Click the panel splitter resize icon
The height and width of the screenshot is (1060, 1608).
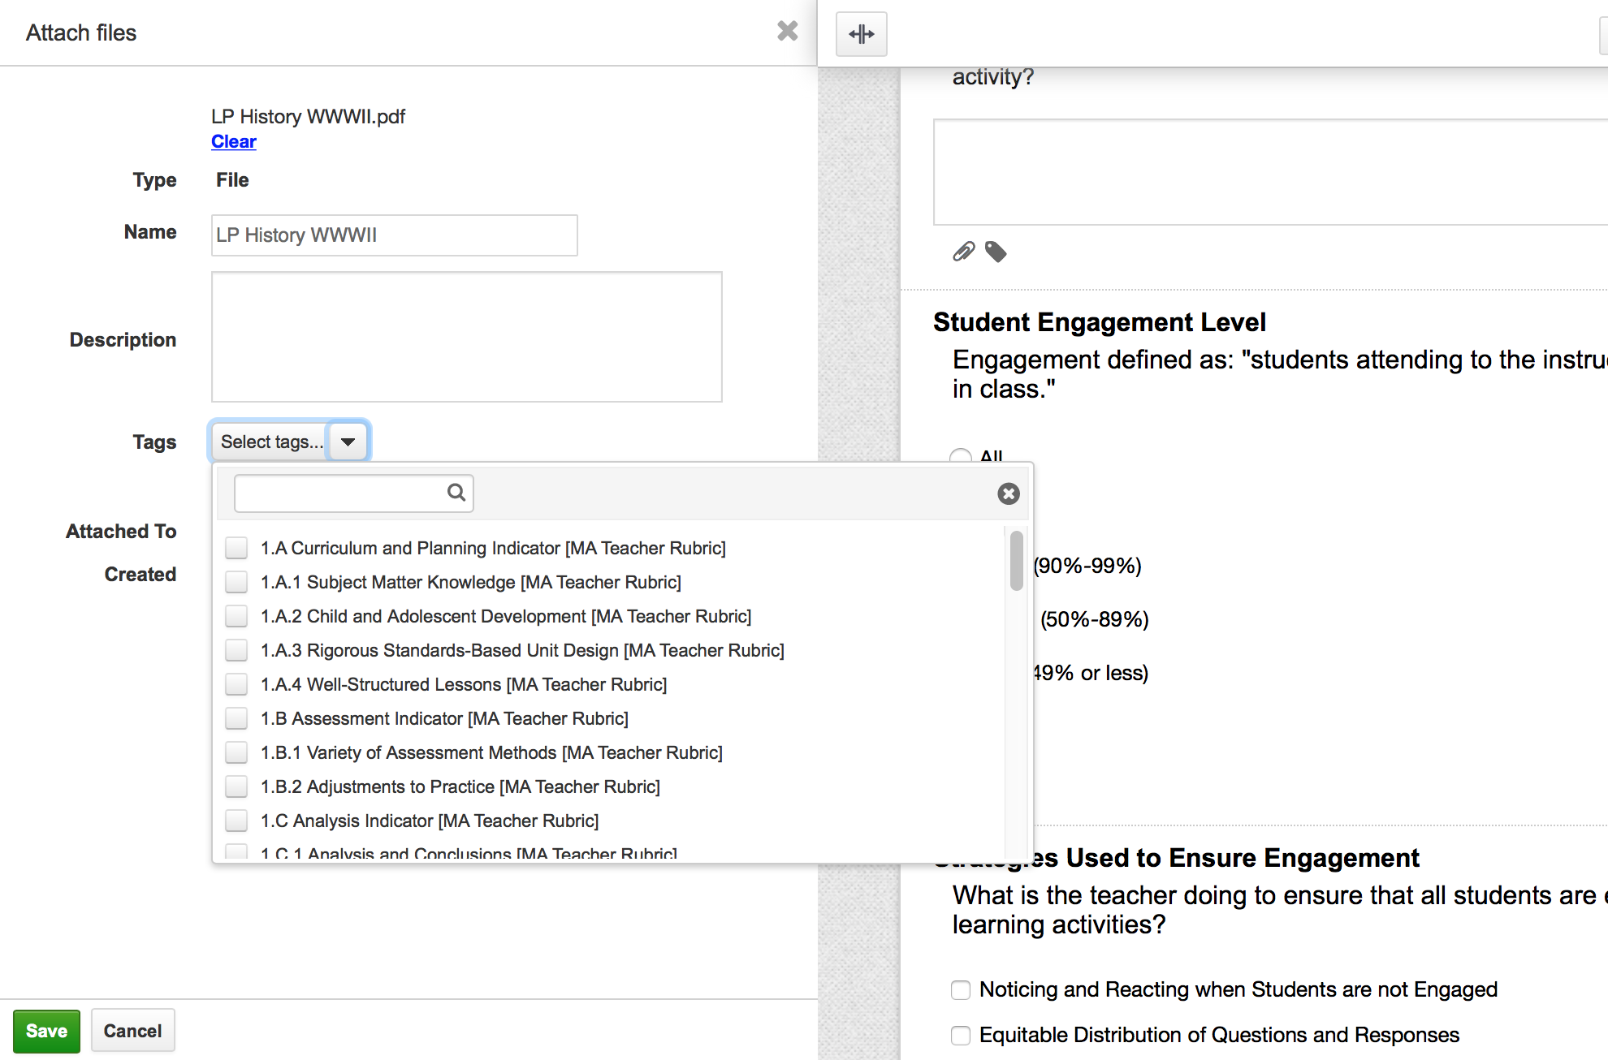click(862, 34)
